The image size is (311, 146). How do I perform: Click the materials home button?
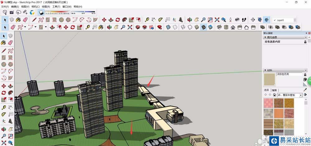point(274,95)
